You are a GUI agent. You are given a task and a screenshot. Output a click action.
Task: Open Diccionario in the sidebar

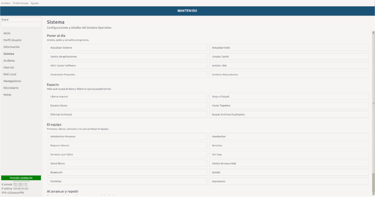(11, 88)
